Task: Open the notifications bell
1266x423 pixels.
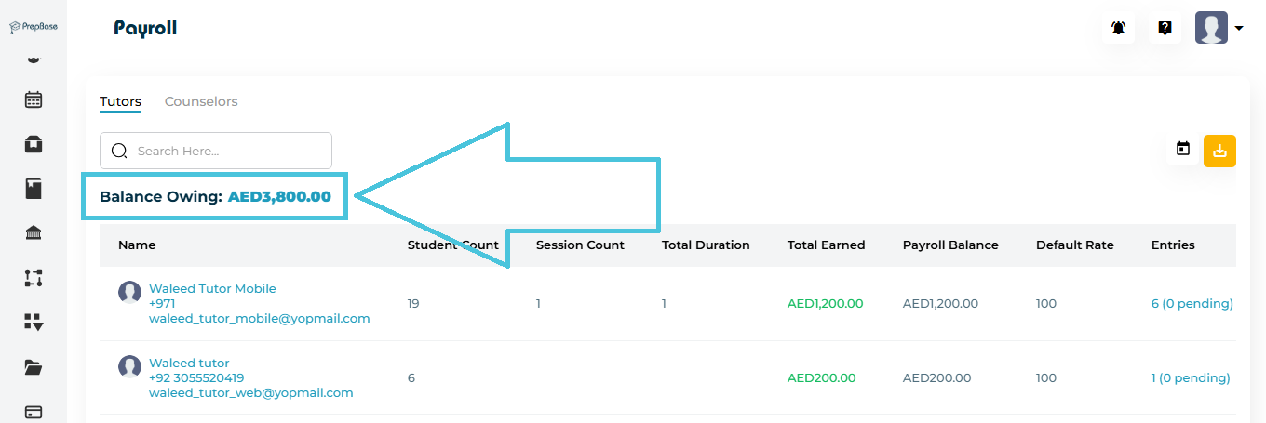Action: pos(1119,28)
